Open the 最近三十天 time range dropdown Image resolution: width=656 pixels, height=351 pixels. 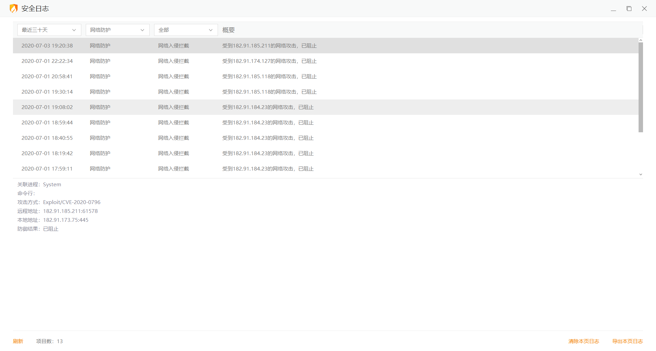pyautogui.click(x=49, y=30)
